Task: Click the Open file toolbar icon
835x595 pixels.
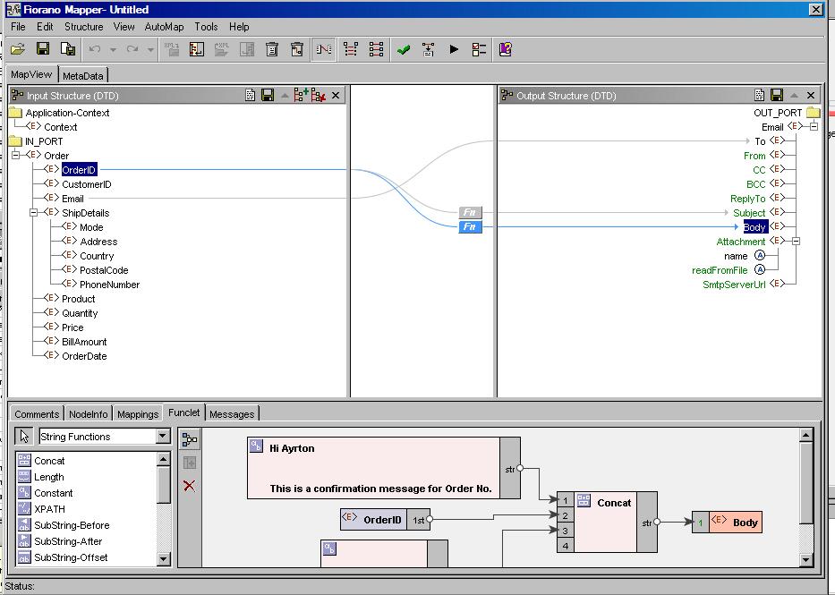Action: click(18, 49)
